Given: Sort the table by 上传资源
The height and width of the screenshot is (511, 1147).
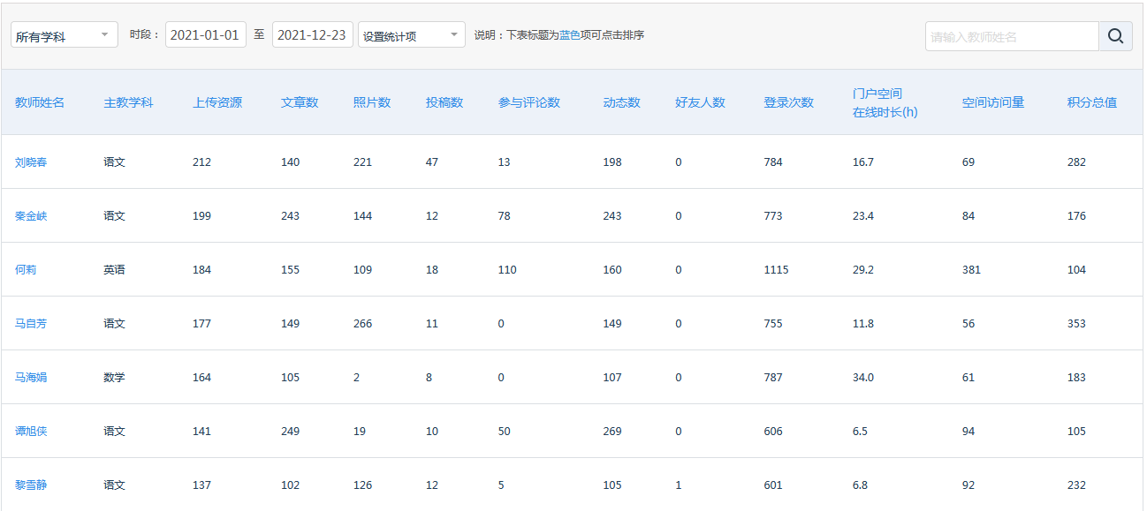Looking at the screenshot, I should 217,102.
